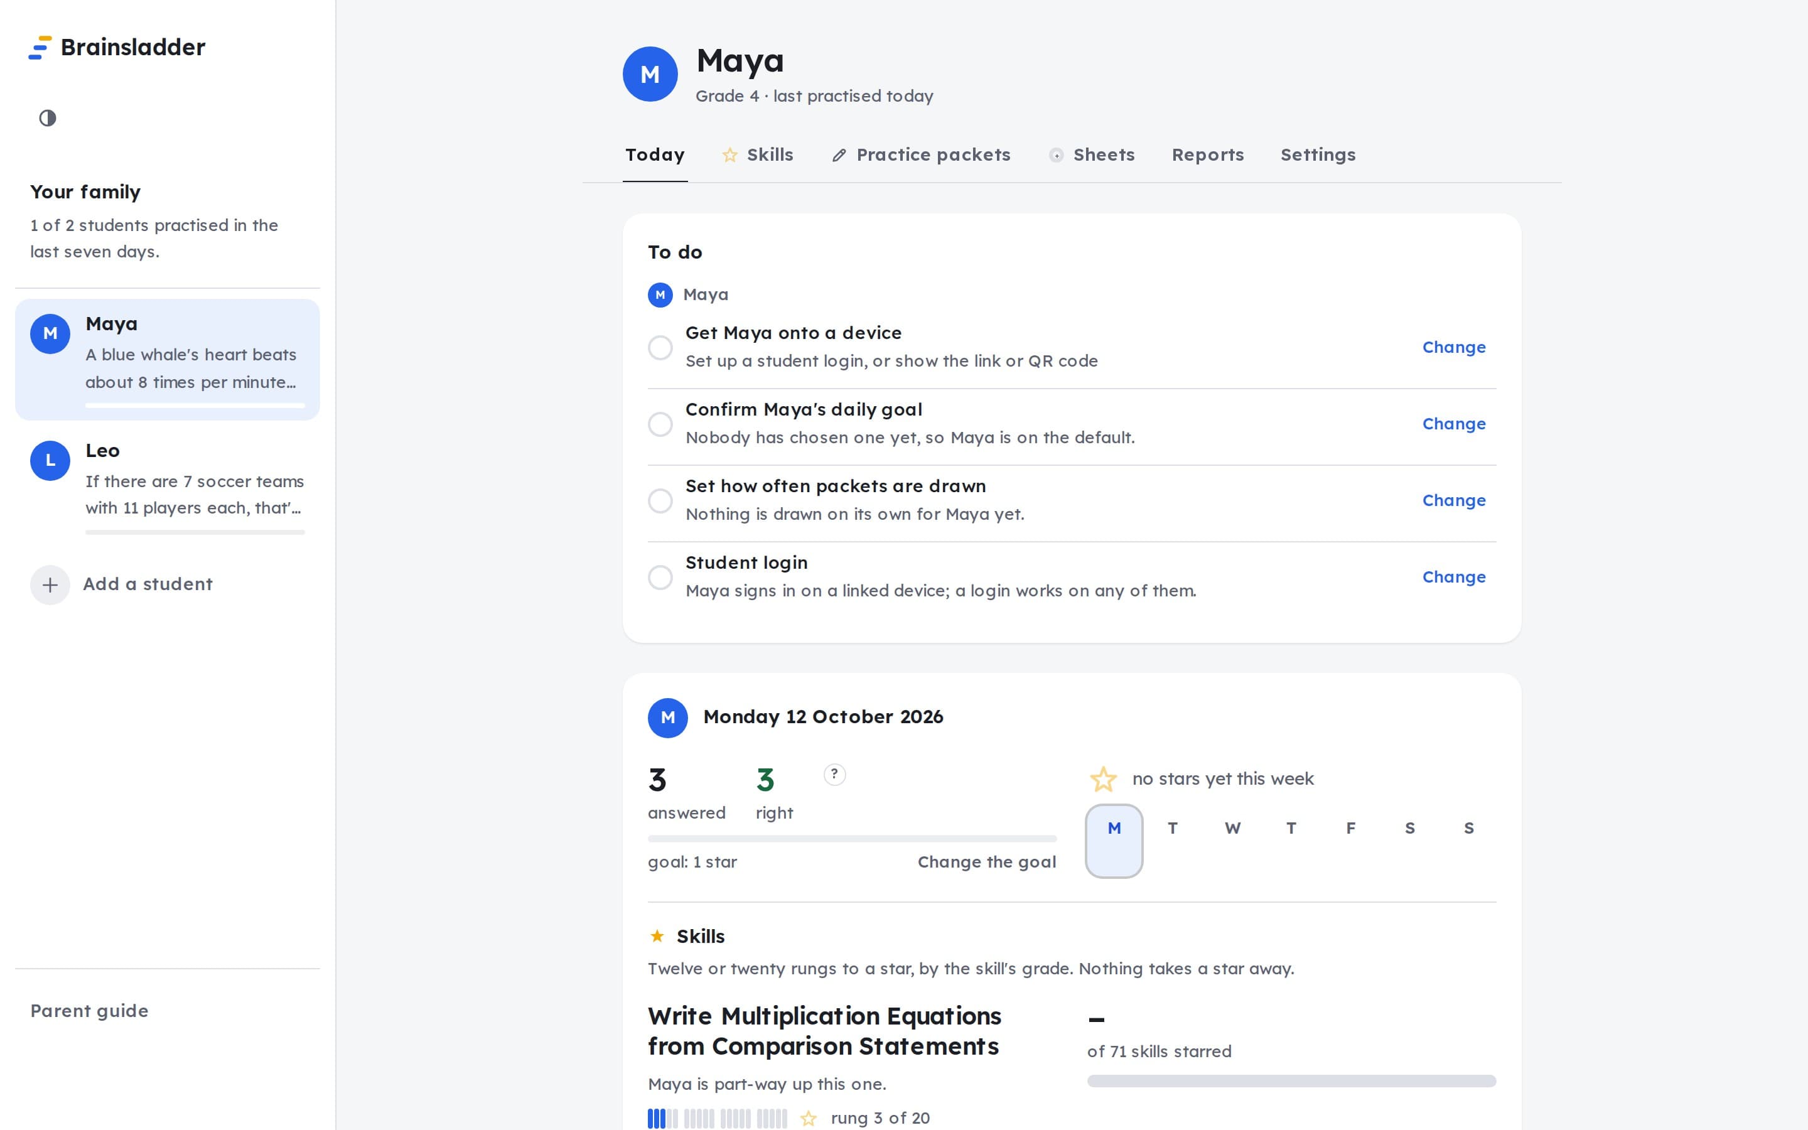Click the rung progress ticks for the skill
The width and height of the screenshot is (1808, 1130).
pos(717,1118)
